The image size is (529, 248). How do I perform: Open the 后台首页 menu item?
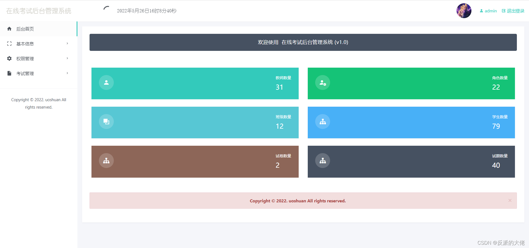pos(39,29)
